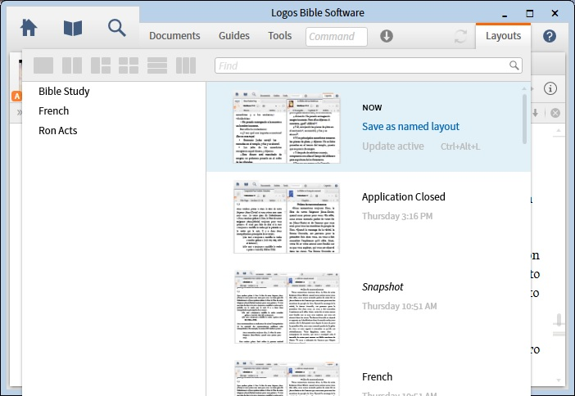The image size is (575, 396).
Task: Select the three-column layout icon
Action: (x=186, y=65)
